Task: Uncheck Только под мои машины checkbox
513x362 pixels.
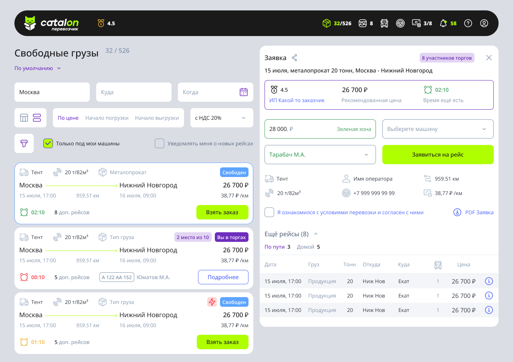Action: pyautogui.click(x=48, y=143)
